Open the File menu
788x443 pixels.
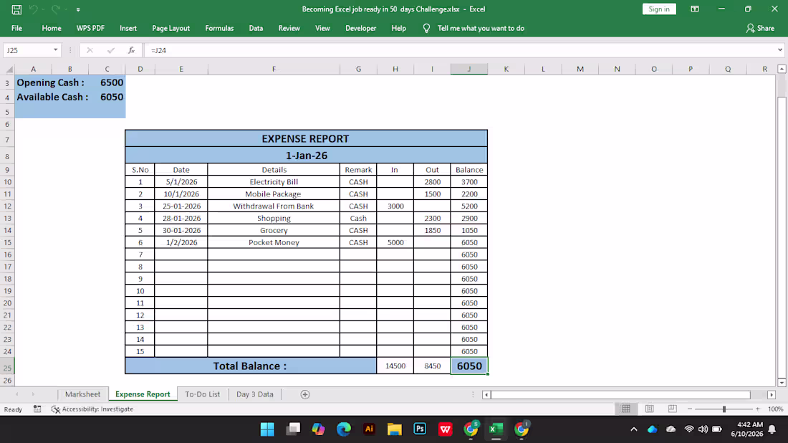16,28
